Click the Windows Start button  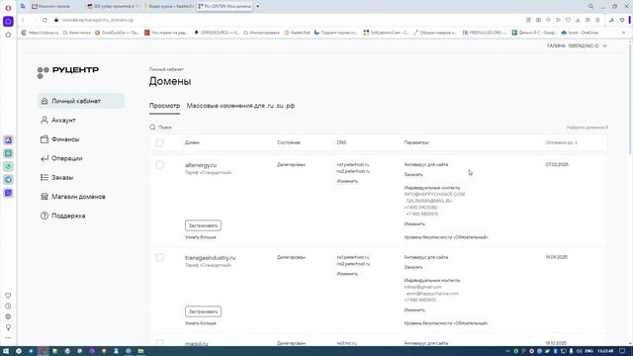pos(6,351)
